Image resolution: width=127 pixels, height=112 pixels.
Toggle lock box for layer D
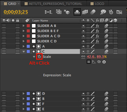tap(18, 94)
